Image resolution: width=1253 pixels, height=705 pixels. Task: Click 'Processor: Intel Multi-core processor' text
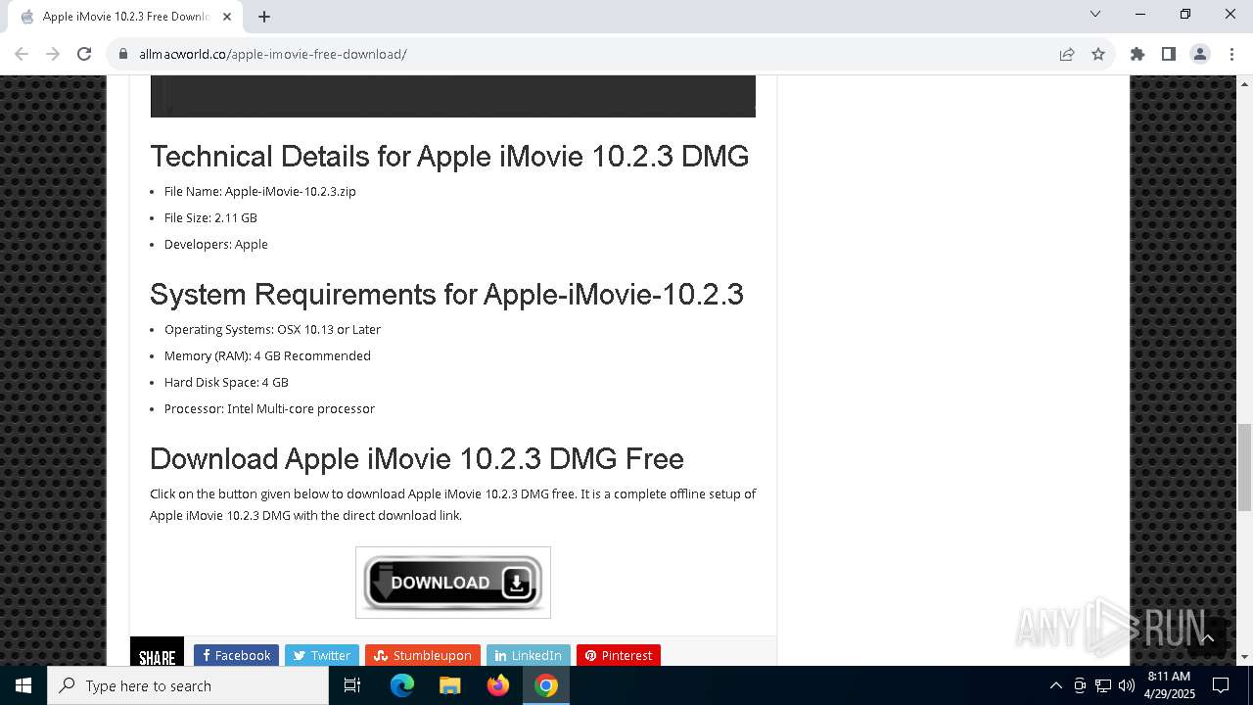point(269,408)
